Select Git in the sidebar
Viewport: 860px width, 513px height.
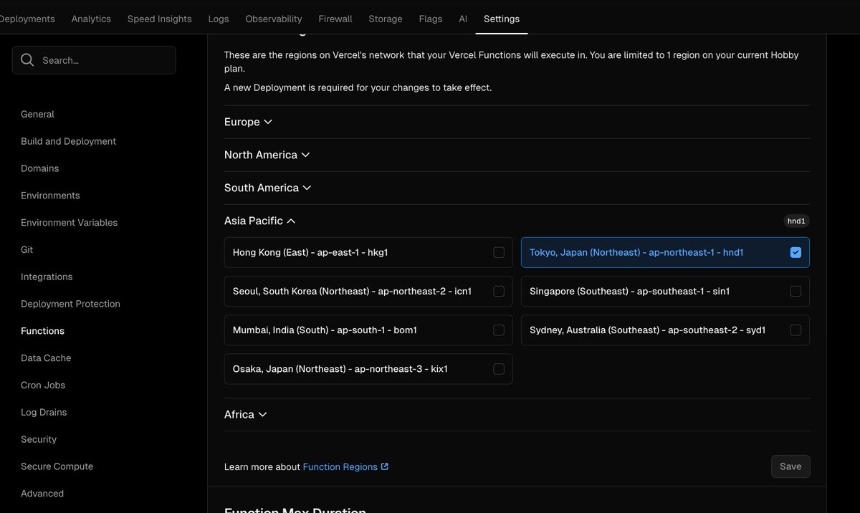click(27, 250)
